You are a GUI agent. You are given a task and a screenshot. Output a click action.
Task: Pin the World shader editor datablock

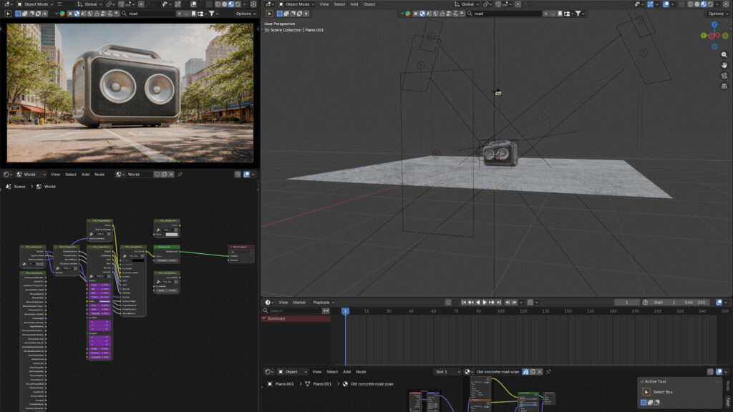point(179,174)
